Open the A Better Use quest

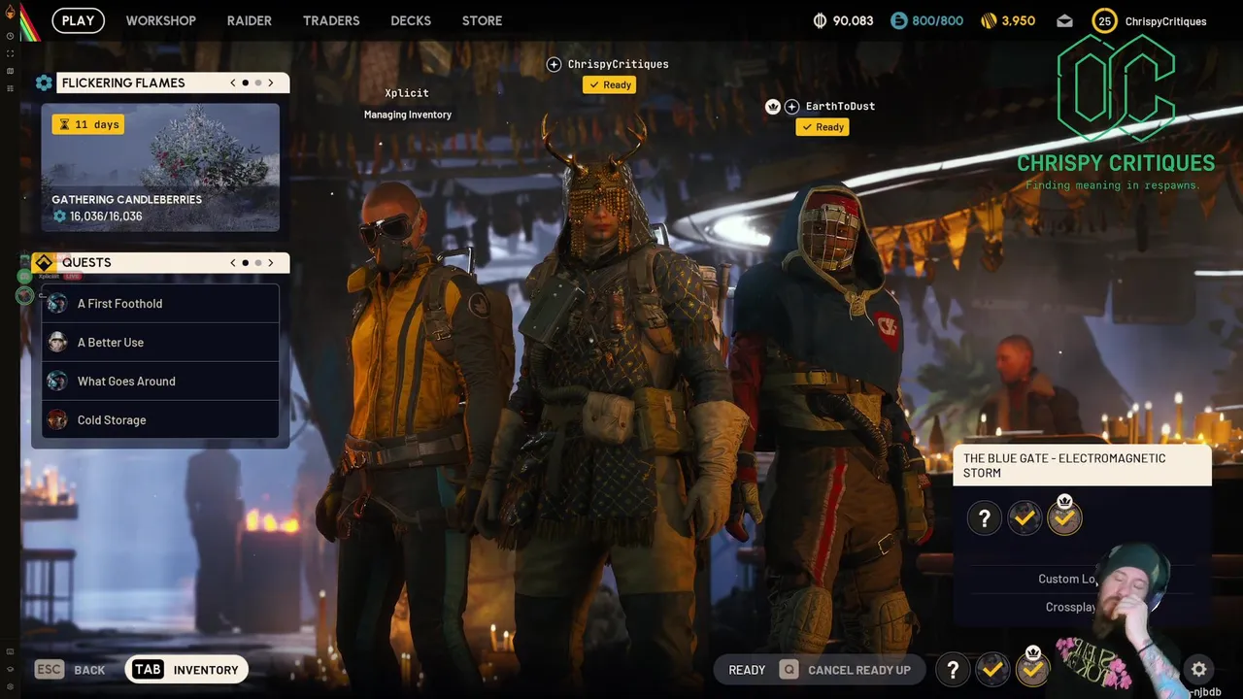(160, 343)
